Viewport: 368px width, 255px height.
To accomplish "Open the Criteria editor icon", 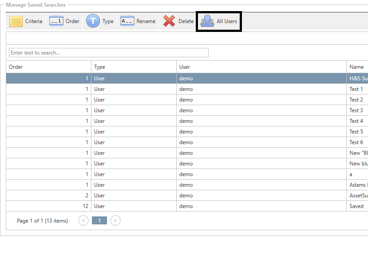I will [16, 21].
